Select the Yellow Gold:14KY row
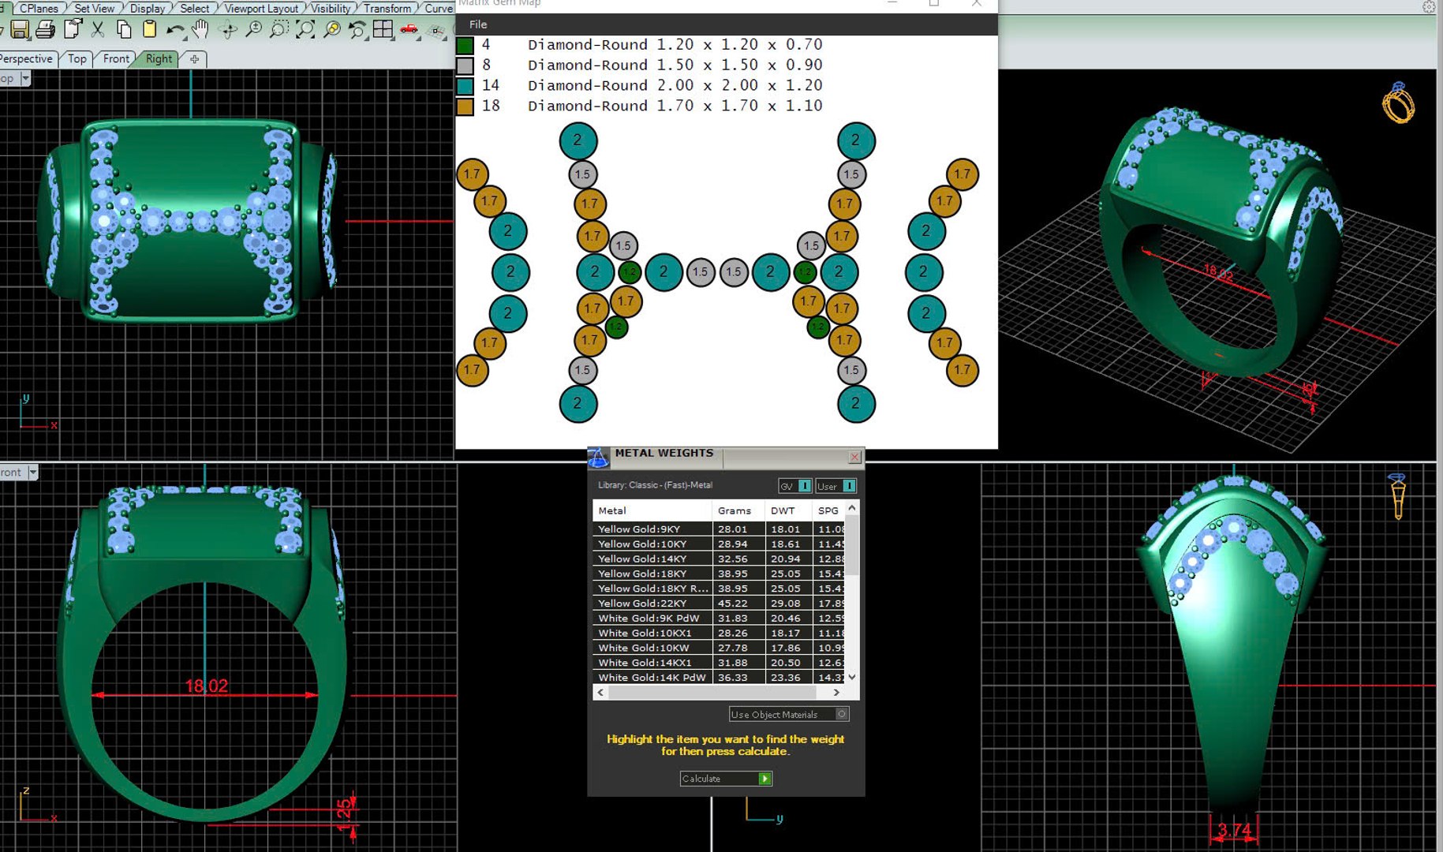The height and width of the screenshot is (852, 1443). (719, 559)
